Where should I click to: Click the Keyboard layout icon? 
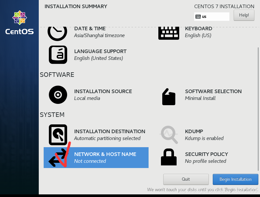pyautogui.click(x=169, y=33)
